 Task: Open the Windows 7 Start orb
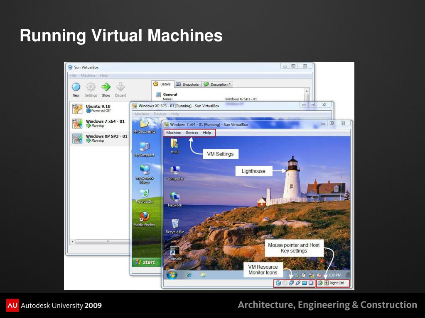(x=172, y=275)
